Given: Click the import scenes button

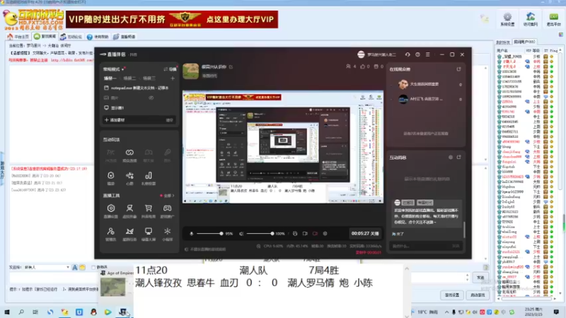Looking at the screenshot, I should [171, 69].
